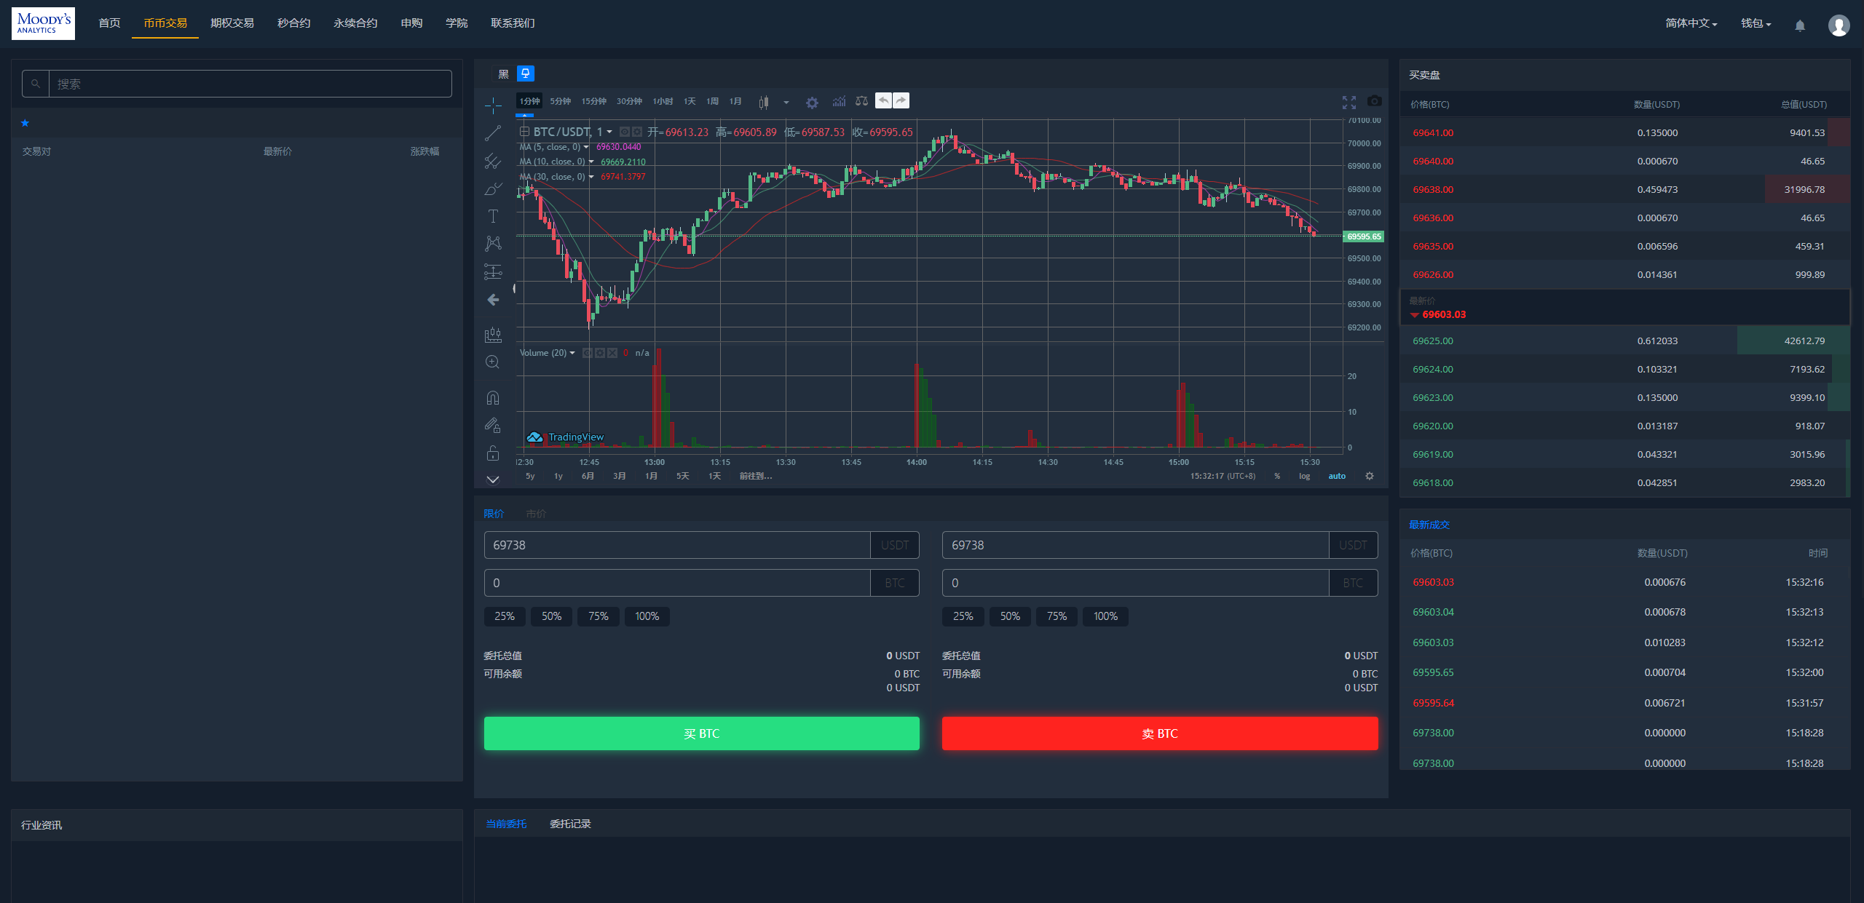This screenshot has height=903, width=1864.
Task: Open the 钱包 wallet dropdown
Action: click(x=1756, y=24)
